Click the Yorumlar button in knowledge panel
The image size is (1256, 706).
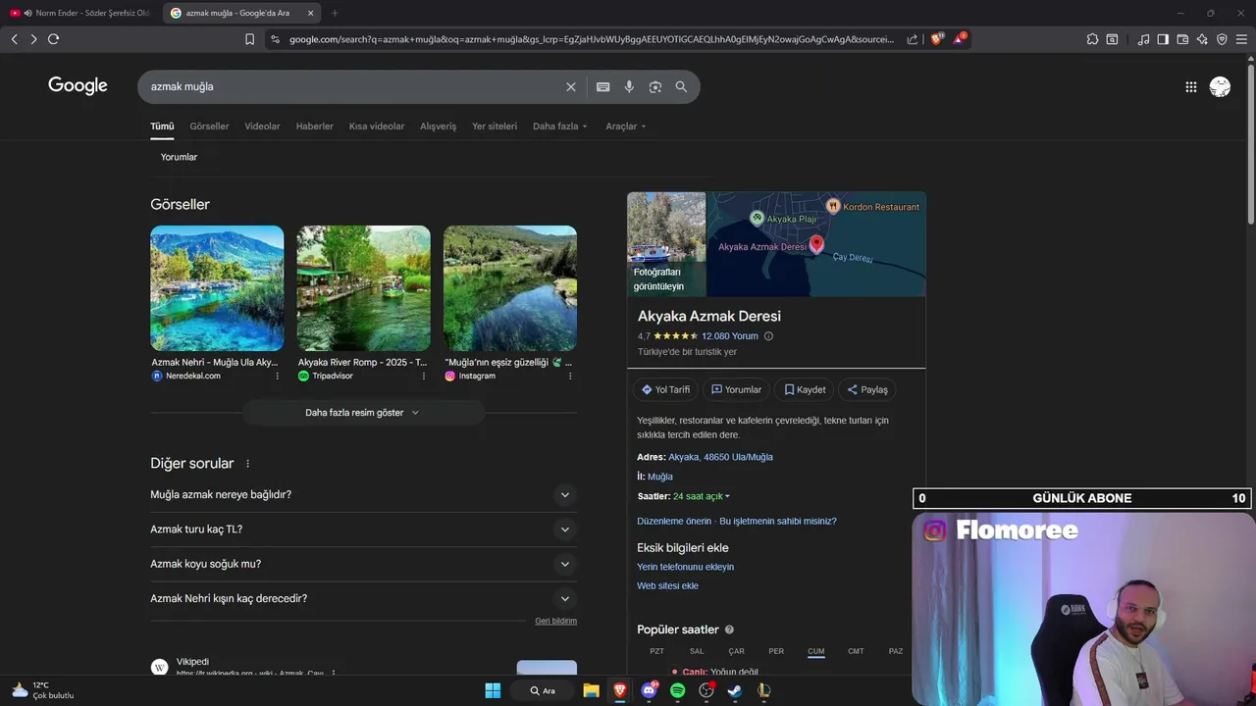tap(737, 389)
